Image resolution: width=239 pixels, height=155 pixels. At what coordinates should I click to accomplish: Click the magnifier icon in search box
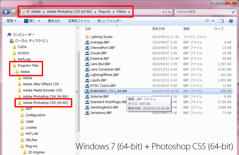pos(233,12)
